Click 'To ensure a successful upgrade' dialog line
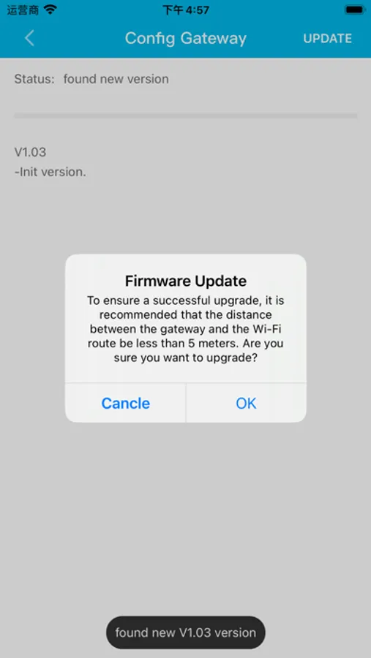371x658 pixels. pos(185,300)
